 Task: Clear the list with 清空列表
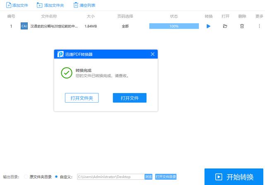coord(84,5)
